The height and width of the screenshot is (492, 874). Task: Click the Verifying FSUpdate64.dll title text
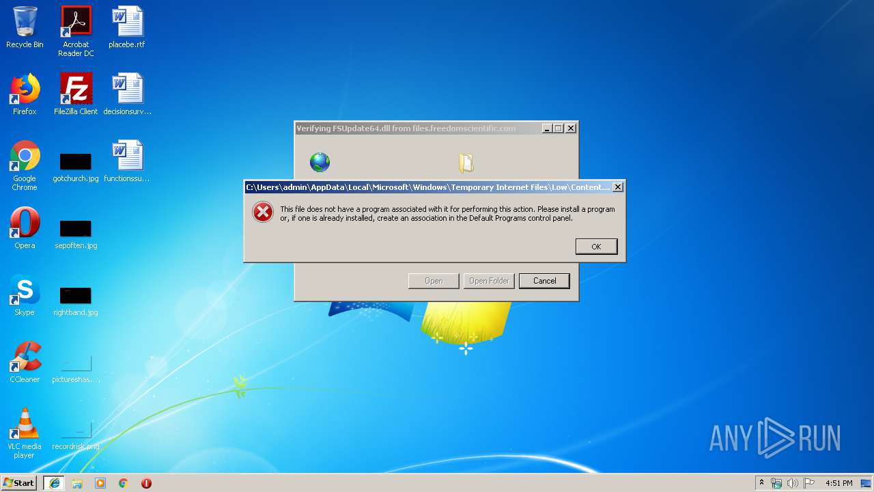[x=406, y=128]
